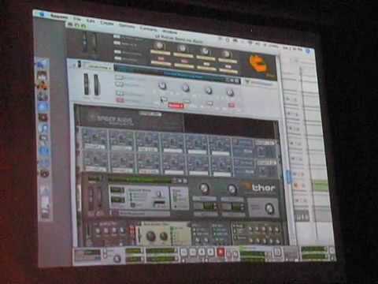Toggle the second button on the dark Combinator
The height and width of the screenshot is (284, 378).
117,43
